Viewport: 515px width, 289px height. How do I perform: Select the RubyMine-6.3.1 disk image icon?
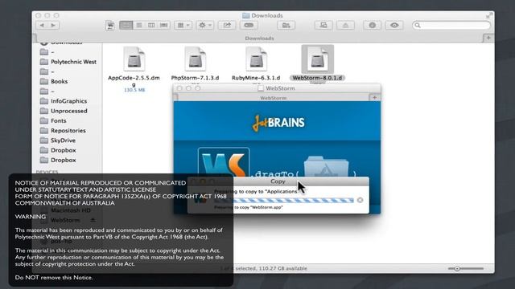[256, 59]
